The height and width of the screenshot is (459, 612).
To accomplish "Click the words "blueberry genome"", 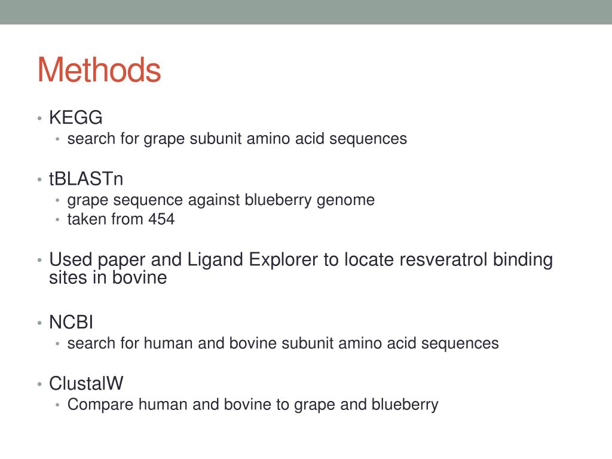I will 311,200.
